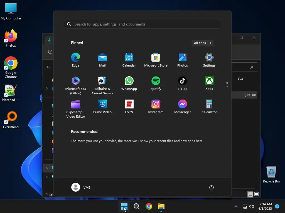This screenshot has height=213, width=285.
Task: Open Settings from pinned apps
Action: (209, 60)
